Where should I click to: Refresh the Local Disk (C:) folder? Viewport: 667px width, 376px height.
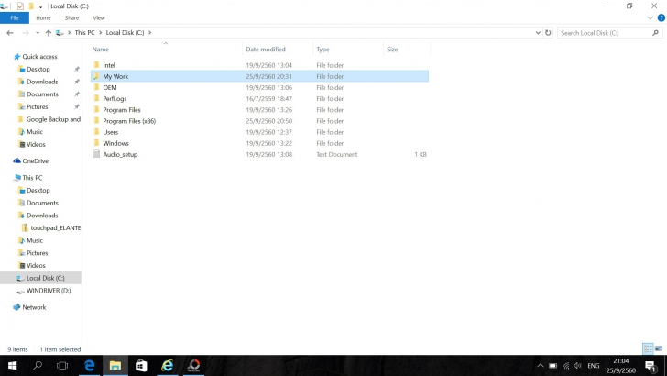(x=548, y=33)
